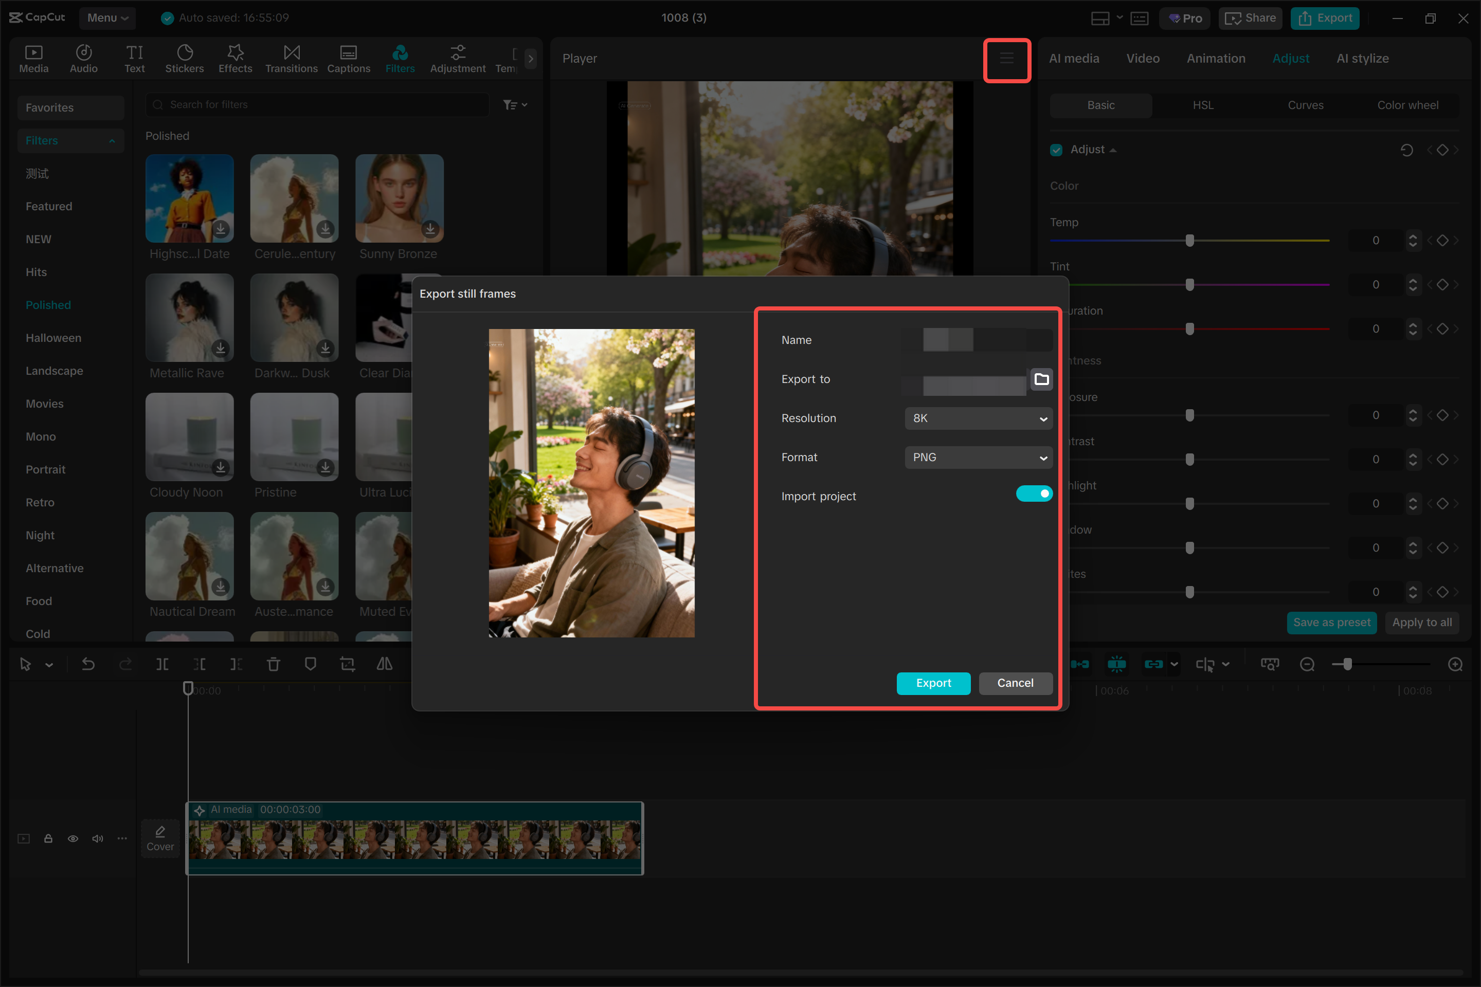Open the Format dropdown showing PNG
The image size is (1481, 987).
tap(978, 458)
